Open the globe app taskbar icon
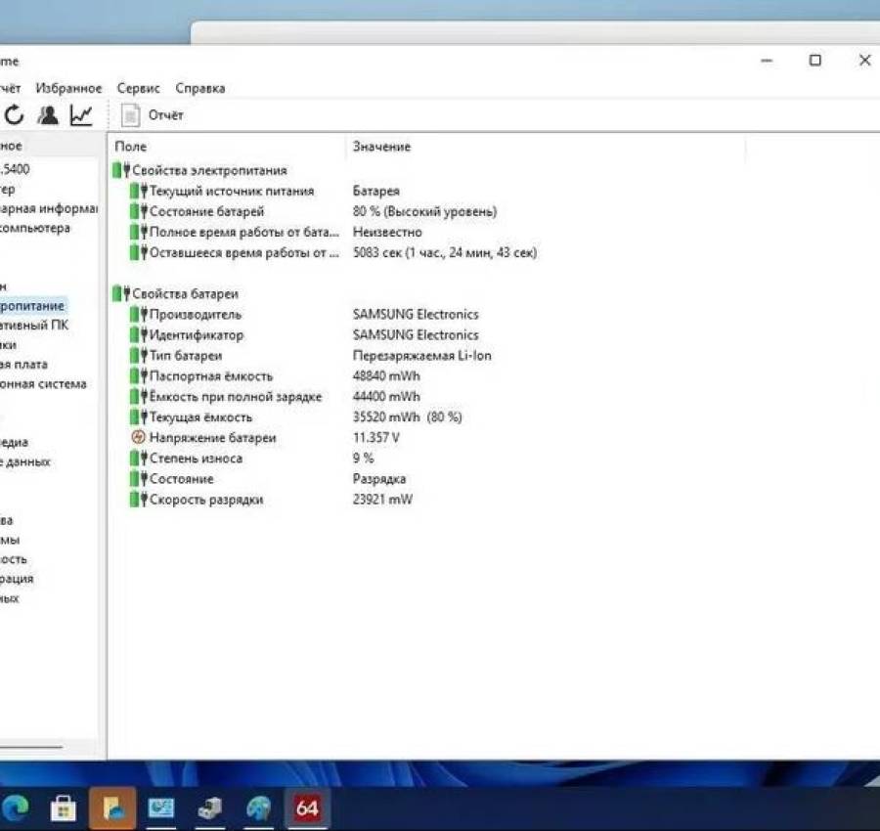The height and width of the screenshot is (831, 880). pyautogui.click(x=259, y=808)
